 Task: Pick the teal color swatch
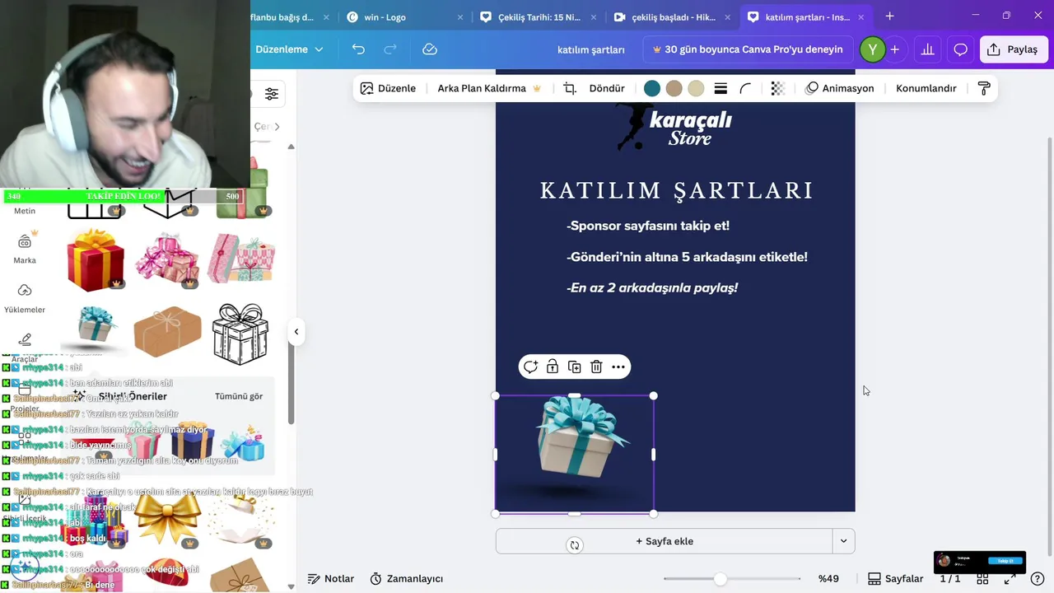(x=652, y=88)
